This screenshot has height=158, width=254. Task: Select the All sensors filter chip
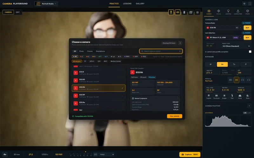tap(77, 61)
